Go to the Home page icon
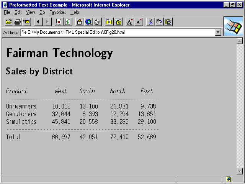Screen dimensions: 245x184 coord(79,22)
